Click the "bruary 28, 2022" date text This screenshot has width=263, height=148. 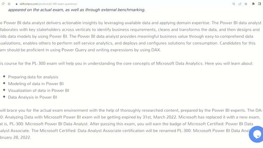(16, 137)
